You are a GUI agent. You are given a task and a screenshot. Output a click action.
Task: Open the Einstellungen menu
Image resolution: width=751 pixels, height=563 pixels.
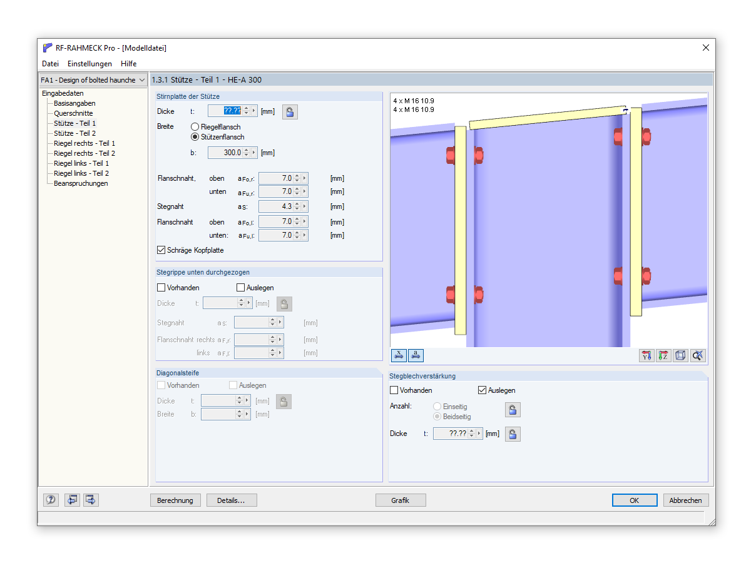tap(89, 64)
